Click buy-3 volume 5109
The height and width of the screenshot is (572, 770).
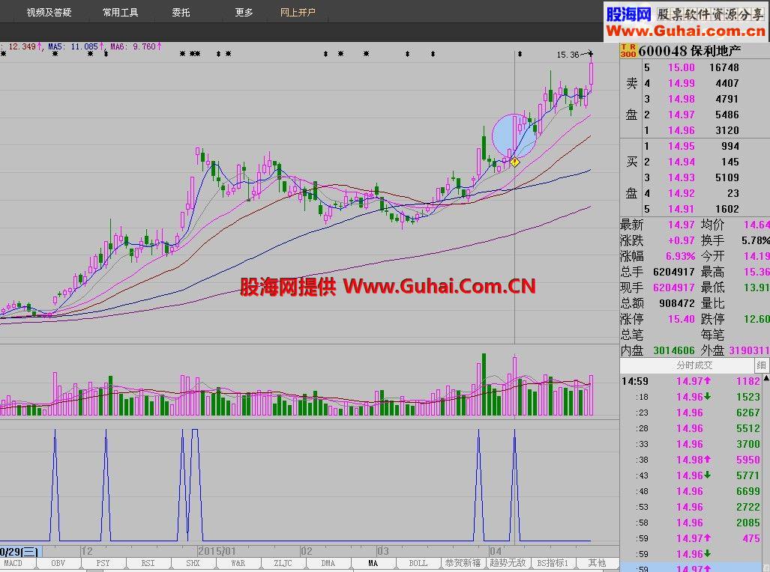click(727, 177)
